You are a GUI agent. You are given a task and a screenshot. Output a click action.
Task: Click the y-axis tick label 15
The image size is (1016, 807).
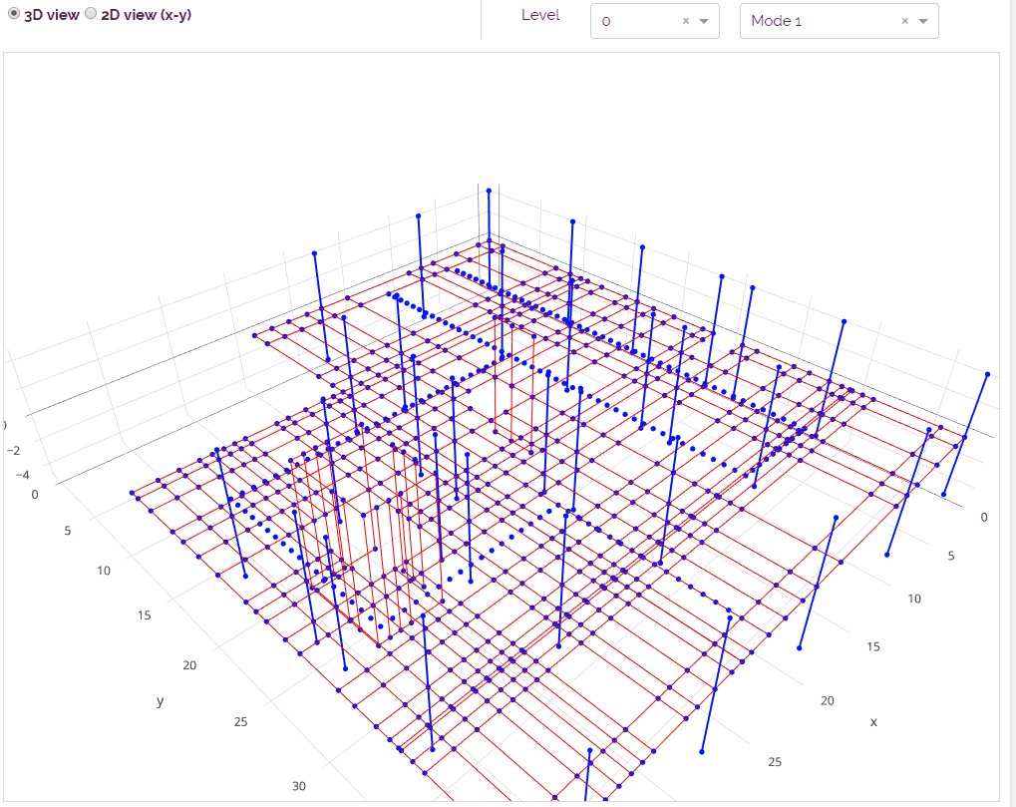[x=144, y=615]
